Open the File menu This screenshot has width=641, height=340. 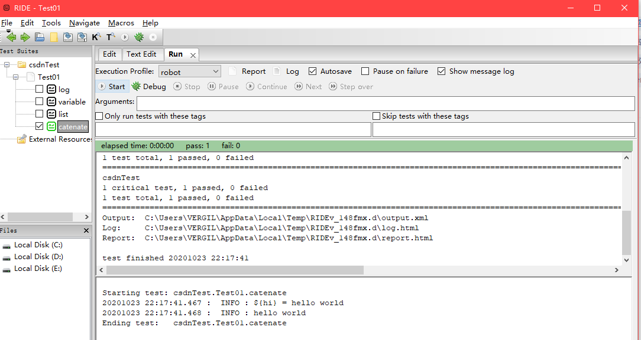[7, 23]
